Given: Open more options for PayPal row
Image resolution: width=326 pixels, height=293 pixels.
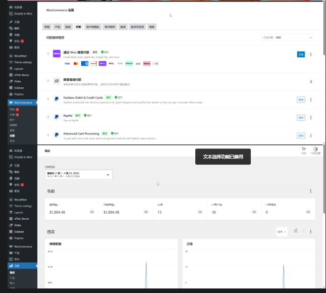Looking at the screenshot, I should point(311,118).
